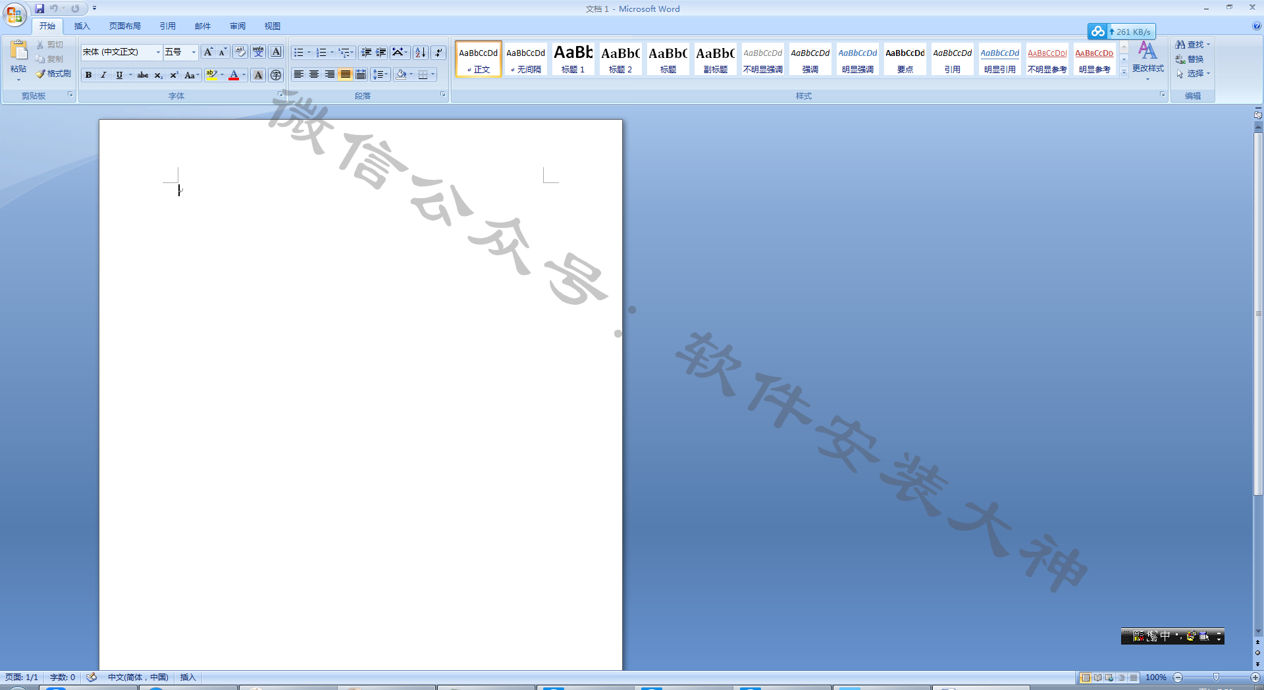
Task: Toggle bold formatting
Action: click(88, 75)
